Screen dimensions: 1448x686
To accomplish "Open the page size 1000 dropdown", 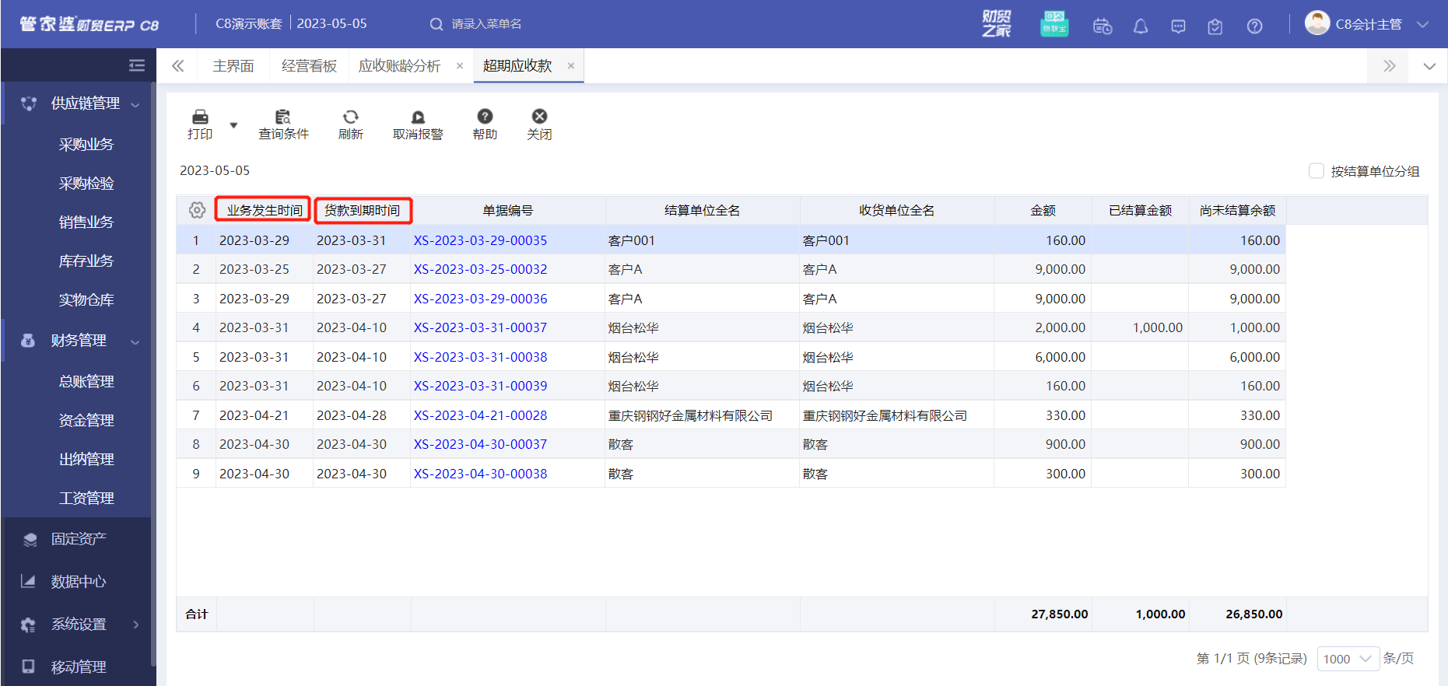I will pyautogui.click(x=1348, y=659).
